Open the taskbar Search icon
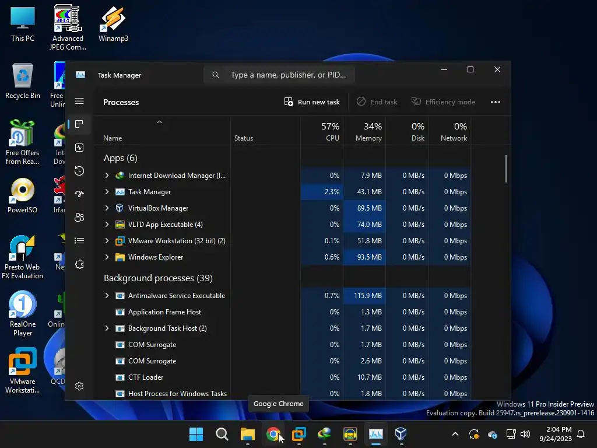Viewport: 597px width, 448px height. tap(222, 434)
